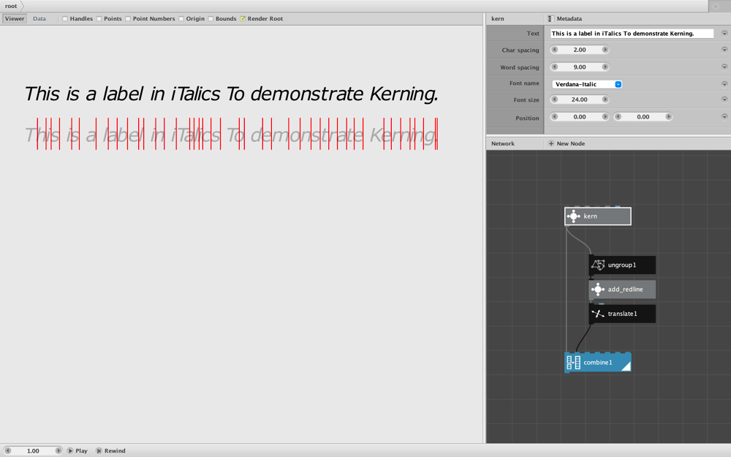The width and height of the screenshot is (731, 457).
Task: Decrease Word spacing with left arrow
Action: click(554, 67)
